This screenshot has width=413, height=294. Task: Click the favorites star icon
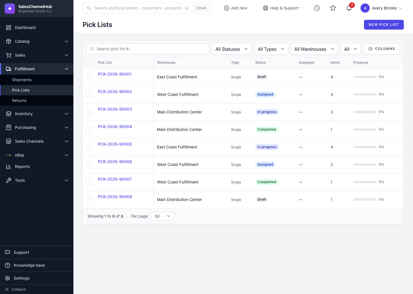coord(333,8)
